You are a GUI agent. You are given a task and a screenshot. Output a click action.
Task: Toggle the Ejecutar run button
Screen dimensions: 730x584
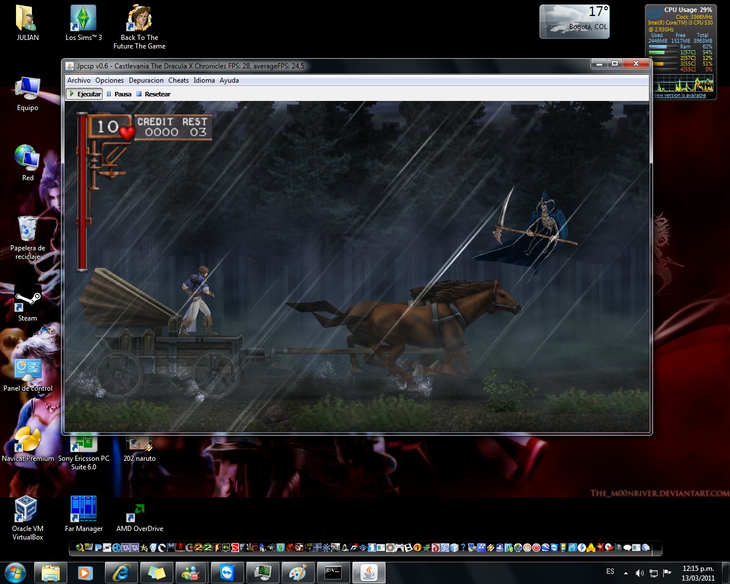[x=84, y=94]
